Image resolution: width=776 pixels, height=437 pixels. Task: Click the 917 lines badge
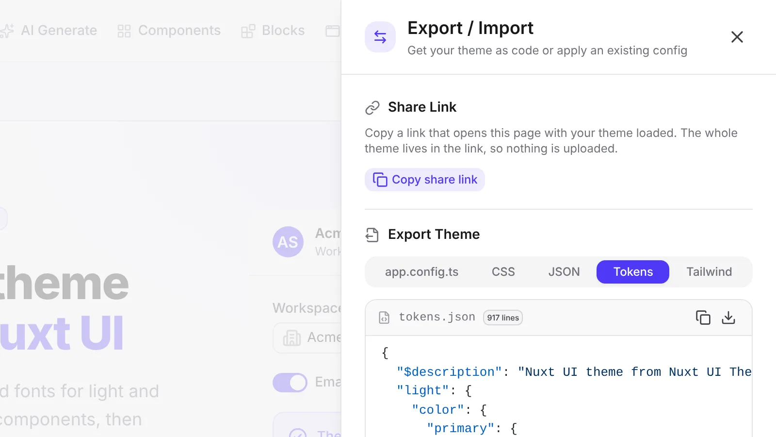click(x=503, y=318)
